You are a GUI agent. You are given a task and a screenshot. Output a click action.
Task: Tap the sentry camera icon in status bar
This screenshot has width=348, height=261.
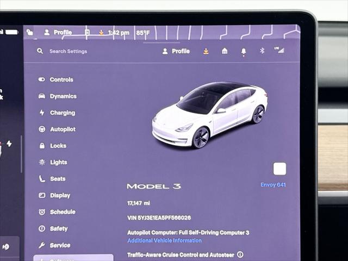tap(87, 33)
